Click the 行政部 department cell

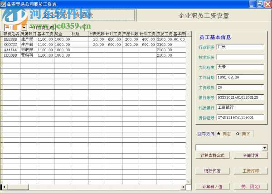pyautogui.click(x=29, y=50)
